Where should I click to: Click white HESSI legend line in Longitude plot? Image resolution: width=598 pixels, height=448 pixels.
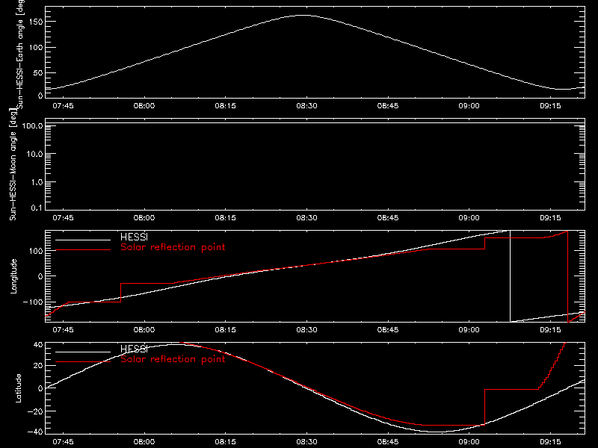tap(83, 240)
